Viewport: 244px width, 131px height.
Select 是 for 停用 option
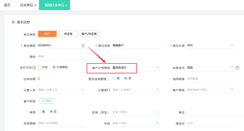40,112
